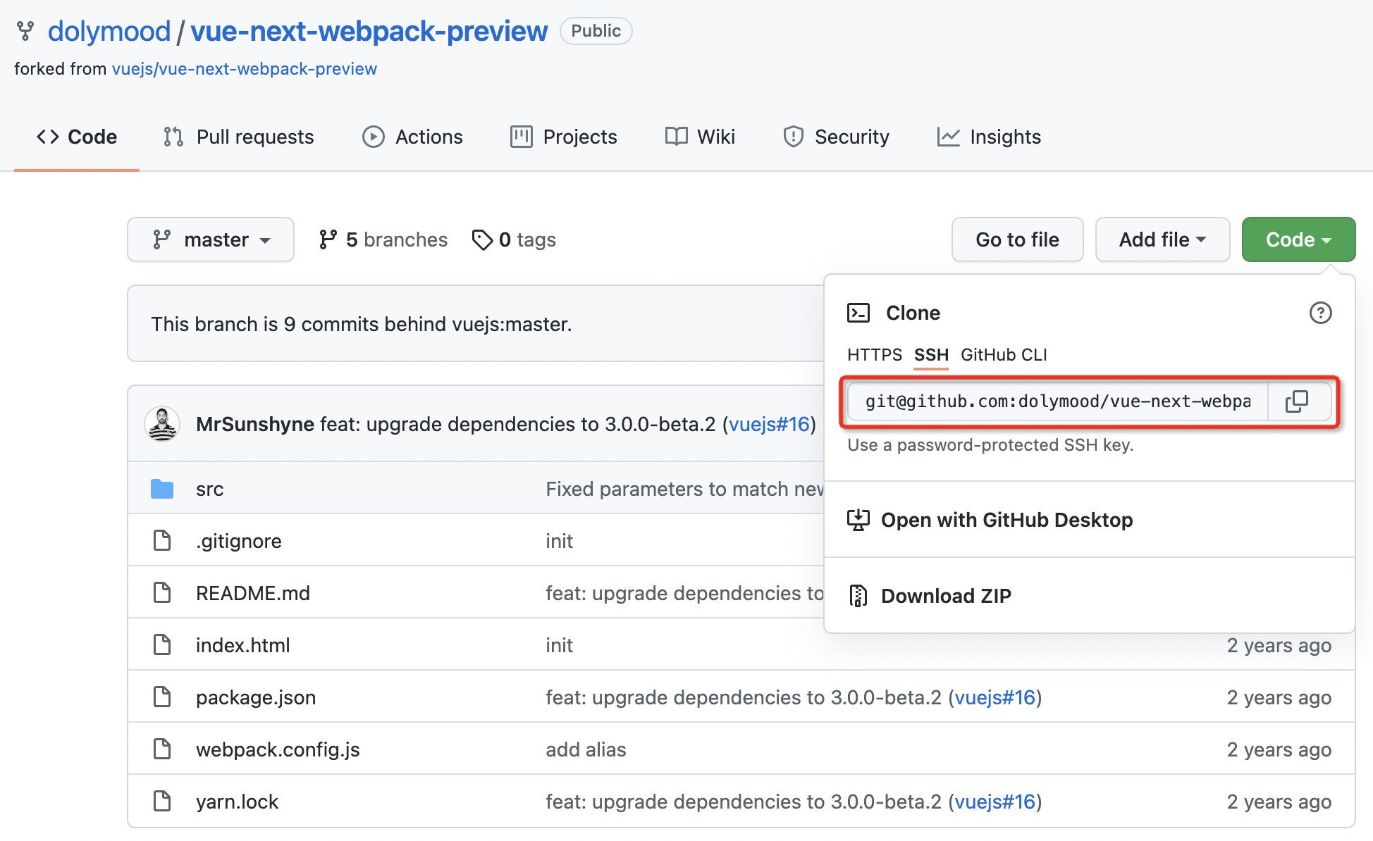Expand the master branch dropdown
The image size is (1373, 841).
pos(211,239)
